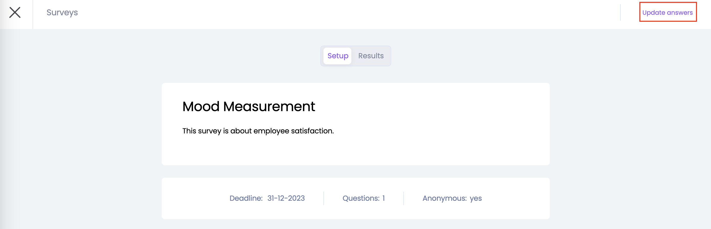This screenshot has height=229, width=711.
Task: Click the divider left of Update answers
Action: pos(620,12)
